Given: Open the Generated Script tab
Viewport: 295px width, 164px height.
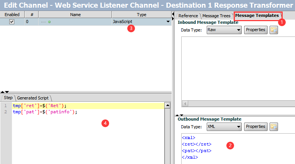Looking at the screenshot, I should (x=33, y=98).
